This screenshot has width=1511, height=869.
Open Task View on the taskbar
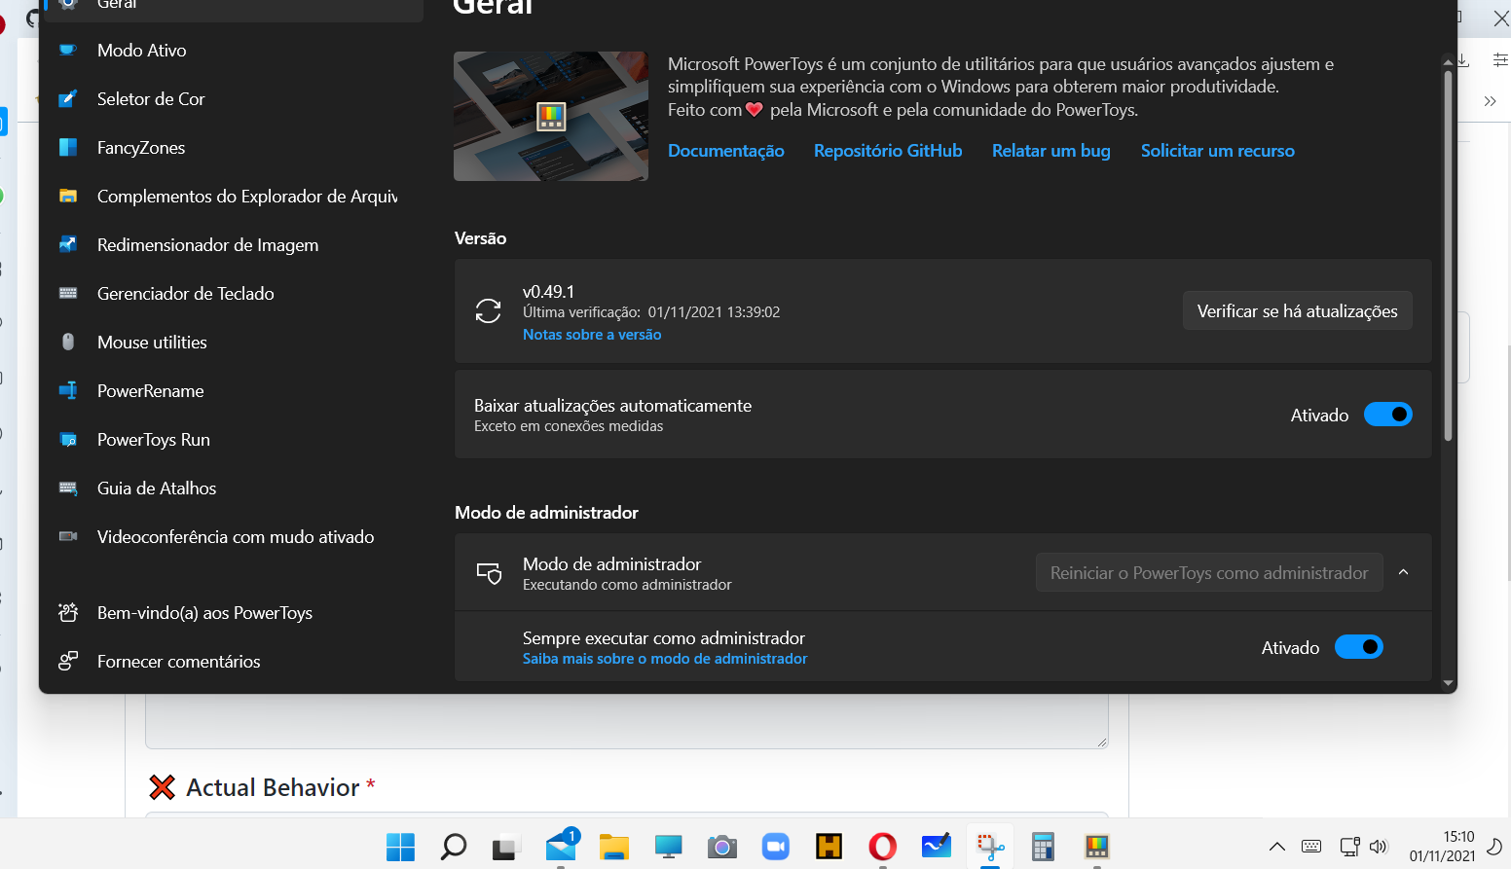click(504, 847)
